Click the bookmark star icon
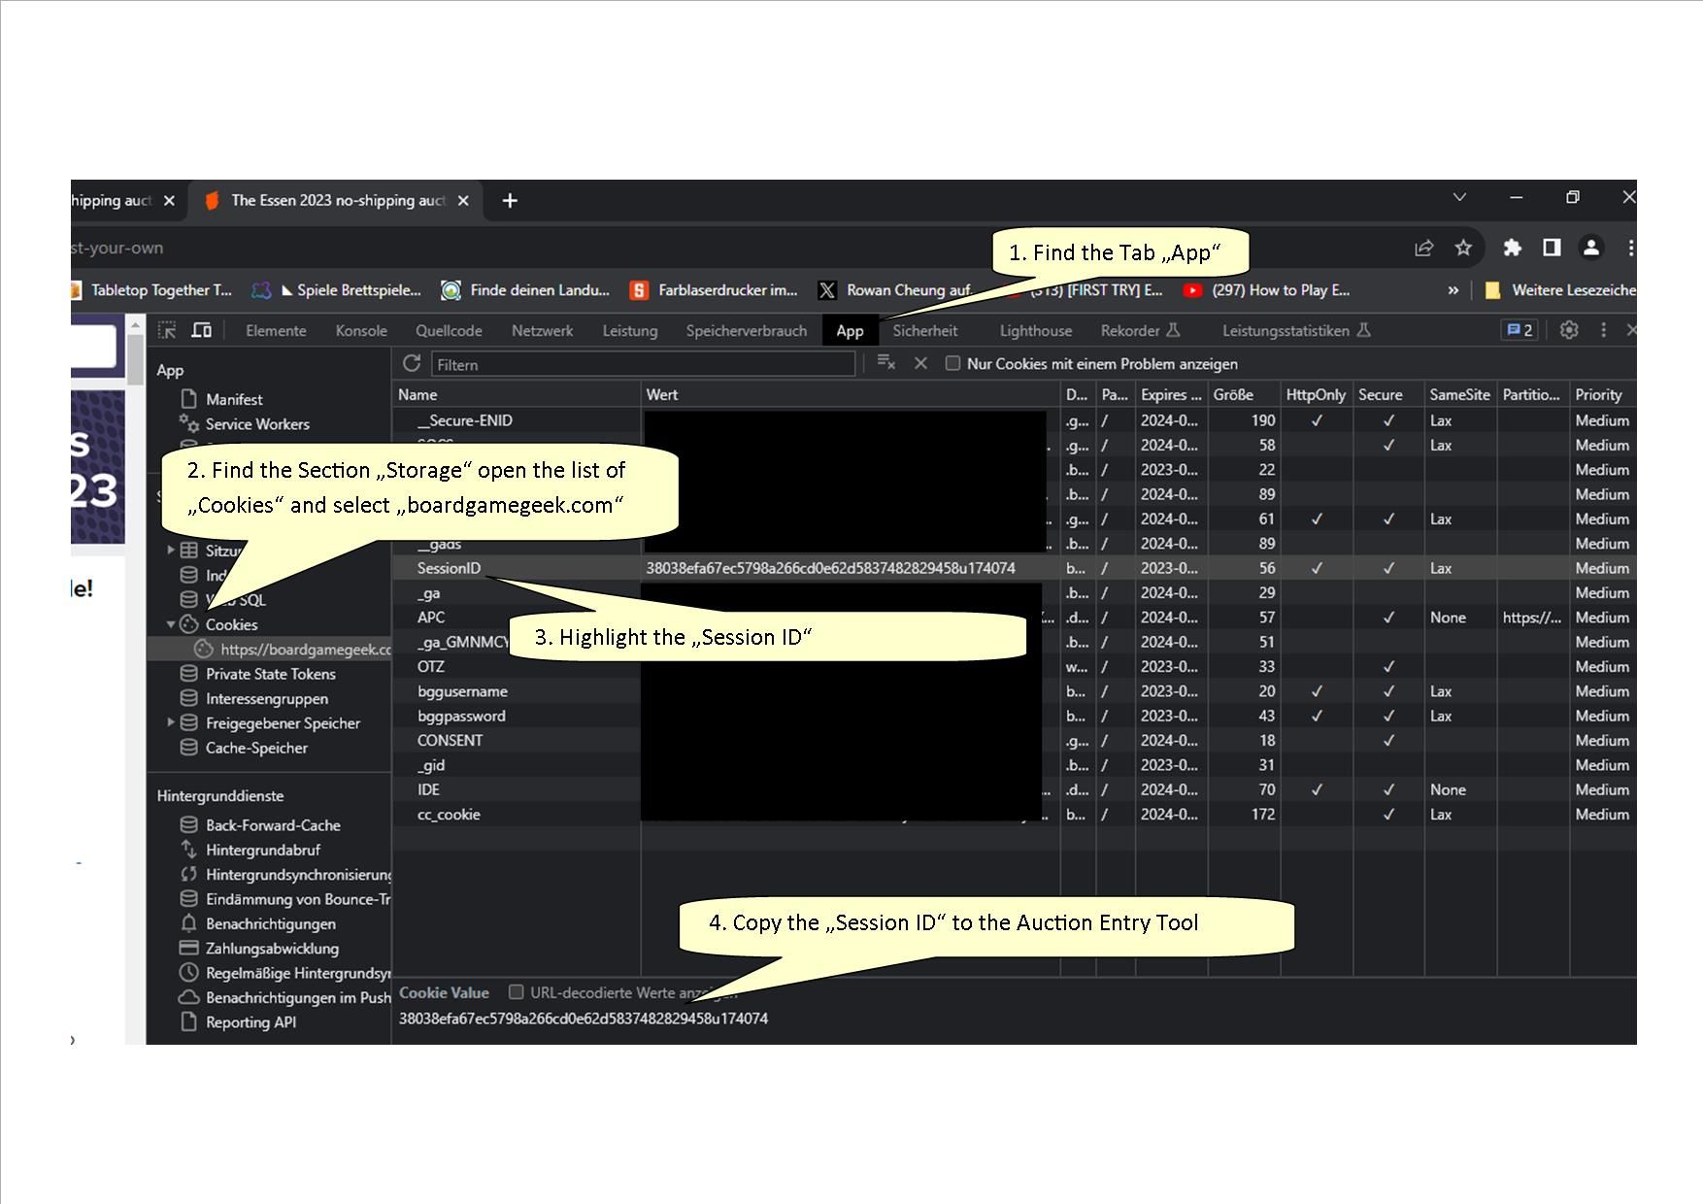 1462,248
